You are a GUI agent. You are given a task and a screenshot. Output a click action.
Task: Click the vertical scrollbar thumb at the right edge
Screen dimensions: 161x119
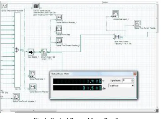pos(157,18)
